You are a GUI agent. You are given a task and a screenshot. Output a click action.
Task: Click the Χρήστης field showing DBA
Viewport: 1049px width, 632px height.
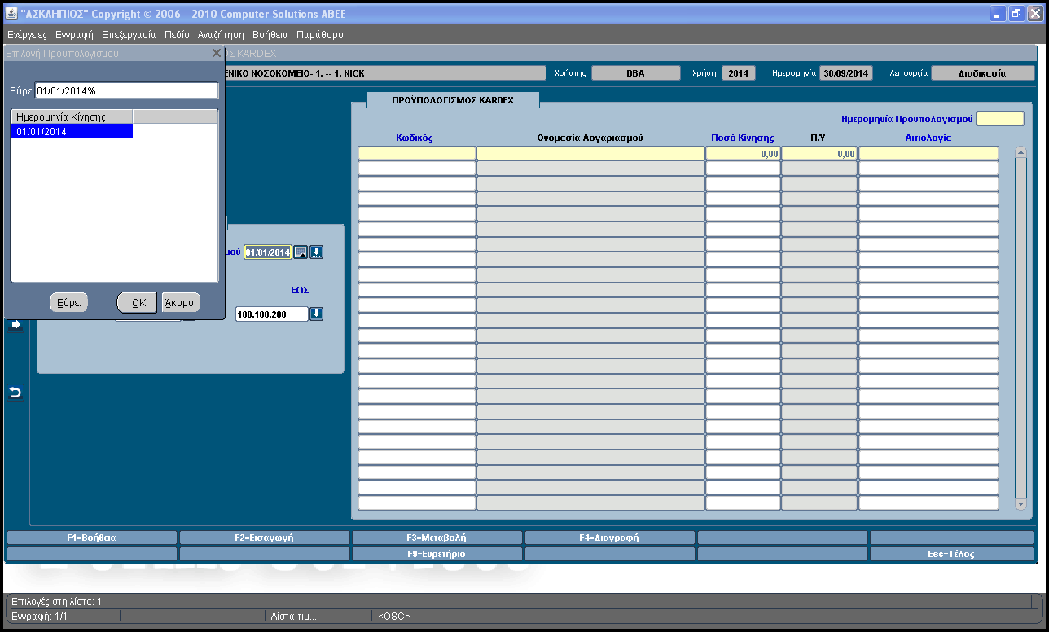(x=635, y=72)
